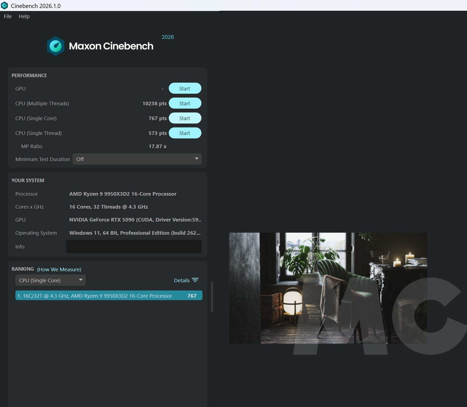Screen dimensions: 467x407
Task: Open the File menu
Action: [x=8, y=16]
